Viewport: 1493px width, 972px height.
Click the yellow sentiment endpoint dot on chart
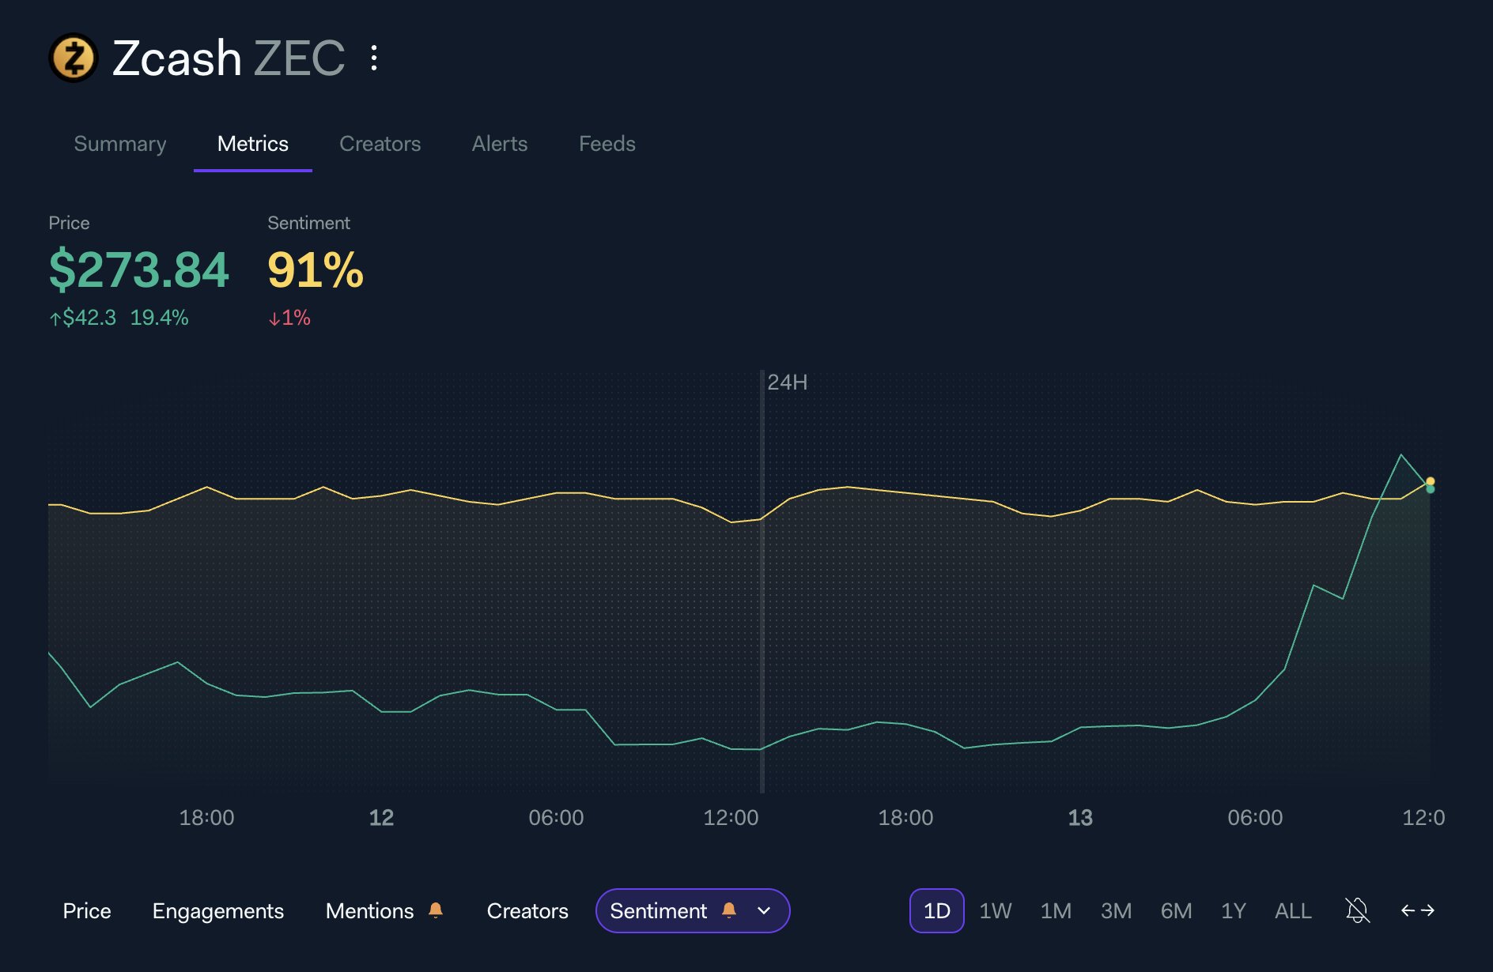pyautogui.click(x=1430, y=480)
